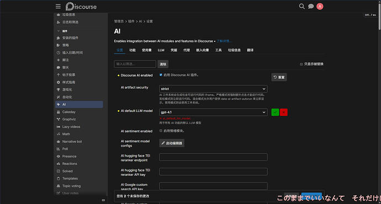Collapse the 插件 plugins sidebar section
Image resolution: width=381 pixels, height=204 pixels.
pos(63,31)
